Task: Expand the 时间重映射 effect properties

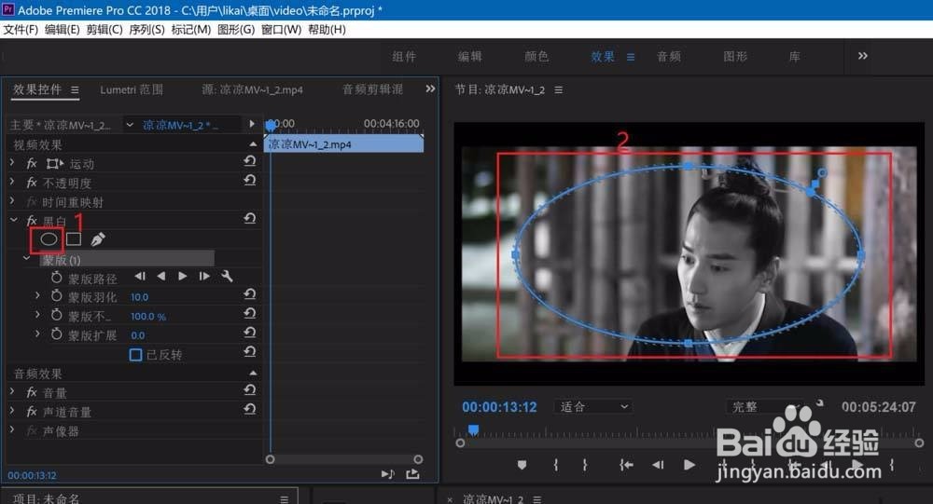Action: pos(12,200)
